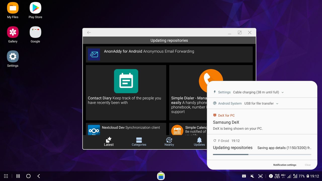Open the keyboard icon in system tray
The height and width of the screenshot is (181, 322).
(x=244, y=176)
